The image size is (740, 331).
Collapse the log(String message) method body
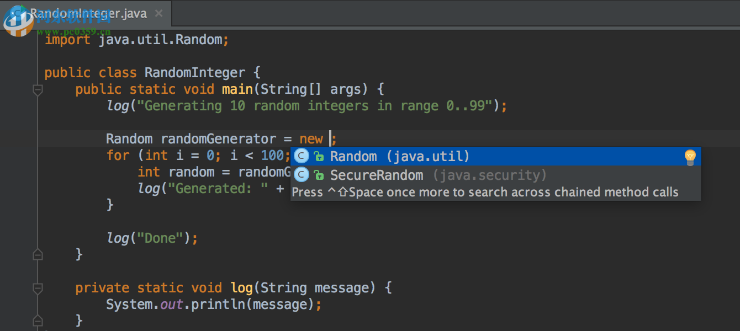tap(38, 287)
